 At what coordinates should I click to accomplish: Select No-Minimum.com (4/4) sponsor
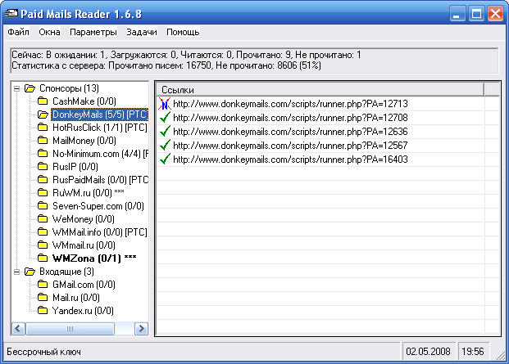(x=100, y=154)
